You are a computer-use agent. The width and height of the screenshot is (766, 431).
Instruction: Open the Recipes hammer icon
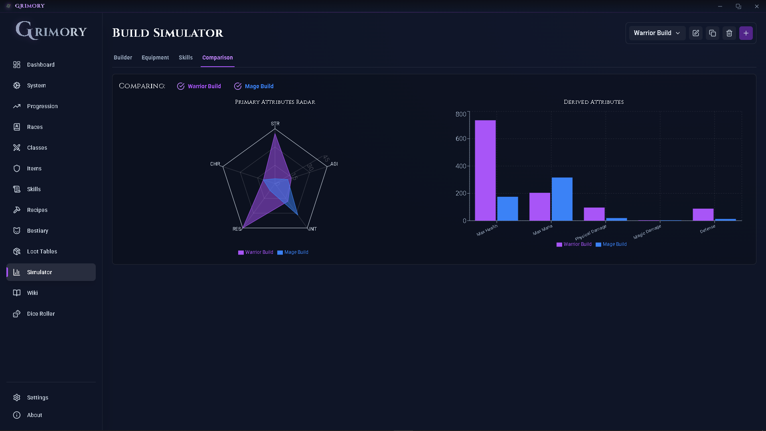tap(17, 210)
